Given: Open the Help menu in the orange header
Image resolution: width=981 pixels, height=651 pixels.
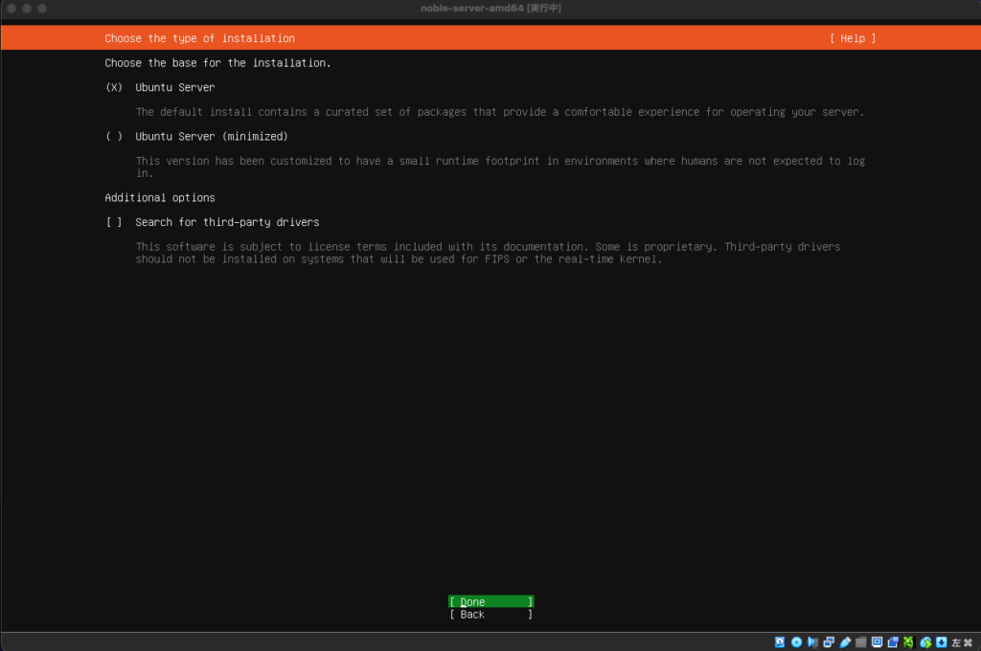Looking at the screenshot, I should (x=853, y=38).
